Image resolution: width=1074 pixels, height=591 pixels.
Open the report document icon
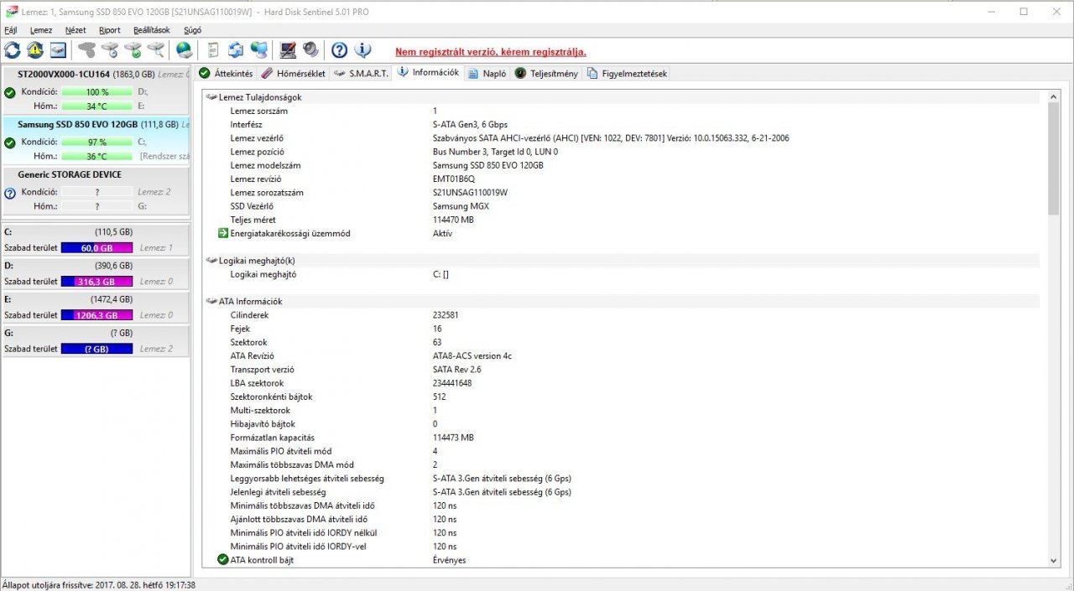pos(213,50)
